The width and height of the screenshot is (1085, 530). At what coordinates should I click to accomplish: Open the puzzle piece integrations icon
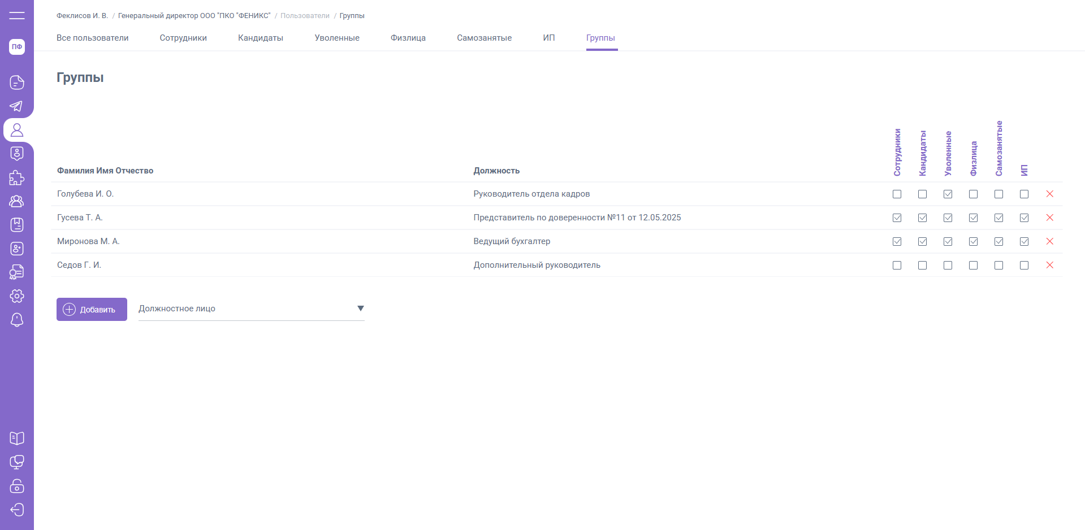pos(17,178)
